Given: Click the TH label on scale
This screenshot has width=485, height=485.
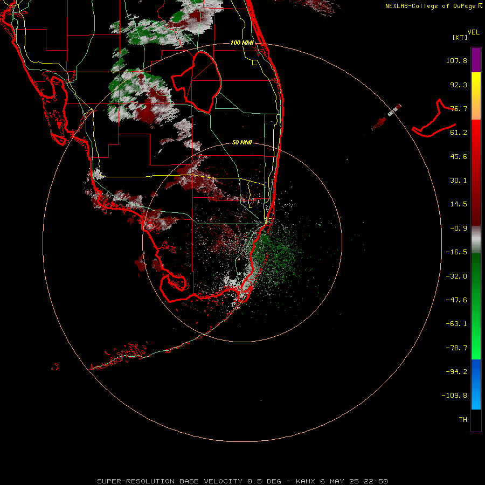Looking at the screenshot, I should 463,420.
